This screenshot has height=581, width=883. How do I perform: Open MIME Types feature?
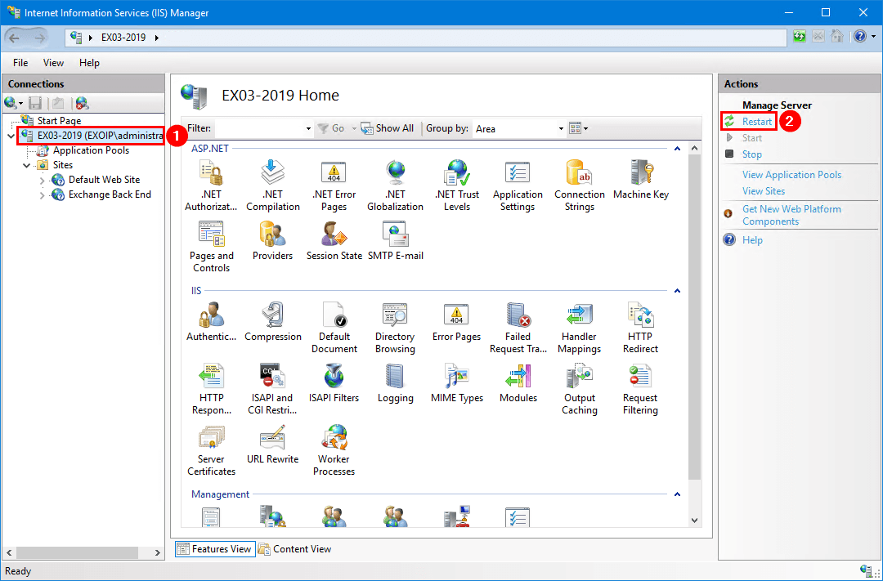[x=457, y=382]
